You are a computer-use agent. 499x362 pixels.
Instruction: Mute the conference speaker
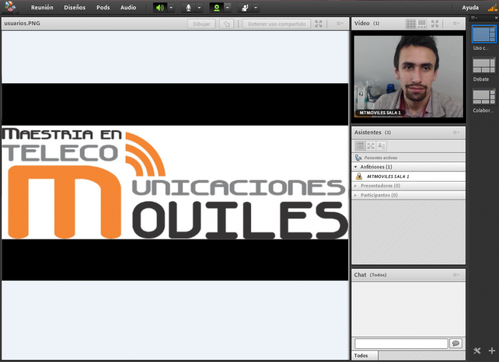pos(161,7)
